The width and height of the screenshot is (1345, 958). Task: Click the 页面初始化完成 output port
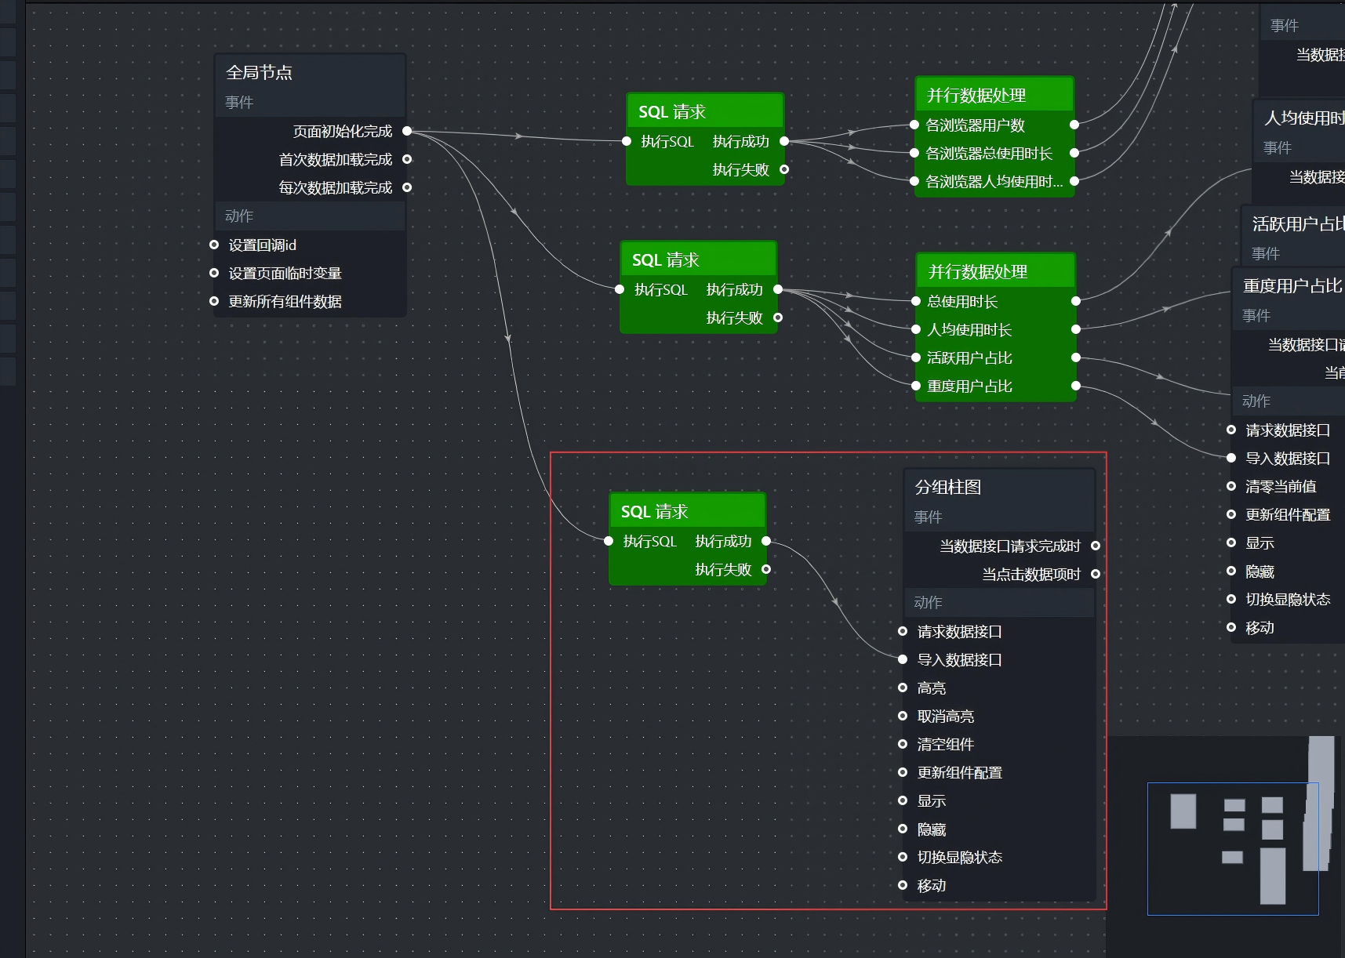pyautogui.click(x=407, y=131)
